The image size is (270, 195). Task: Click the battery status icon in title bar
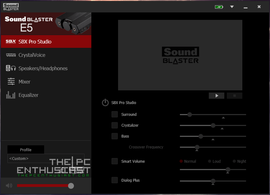(x=219, y=7)
